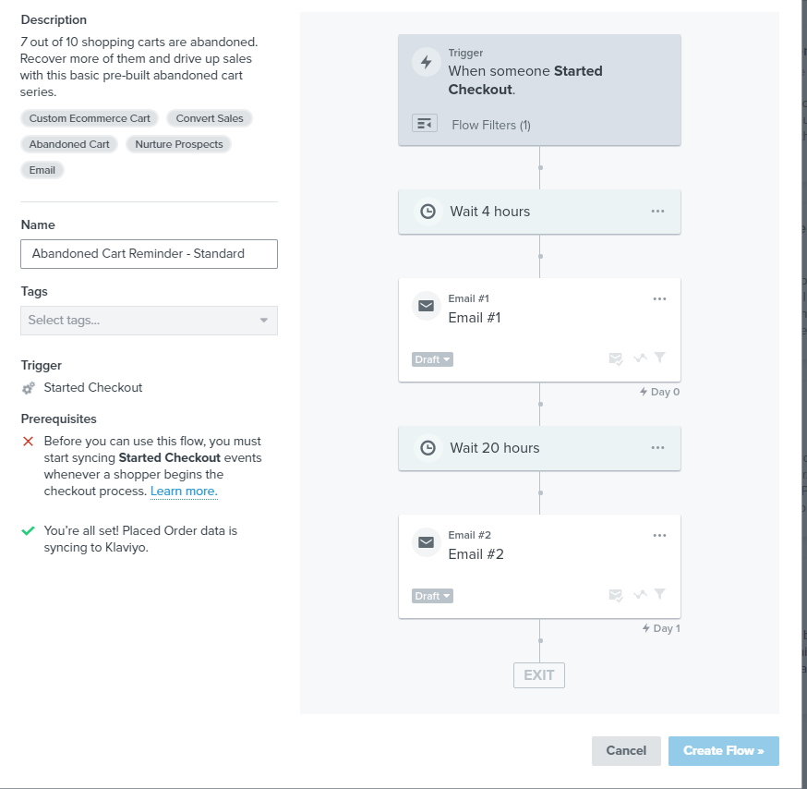Open the Flow Filters icon
The width and height of the screenshot is (807, 789).
coord(425,124)
